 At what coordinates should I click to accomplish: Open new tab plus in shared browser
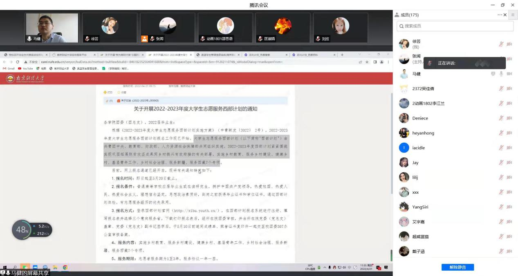click(342, 55)
